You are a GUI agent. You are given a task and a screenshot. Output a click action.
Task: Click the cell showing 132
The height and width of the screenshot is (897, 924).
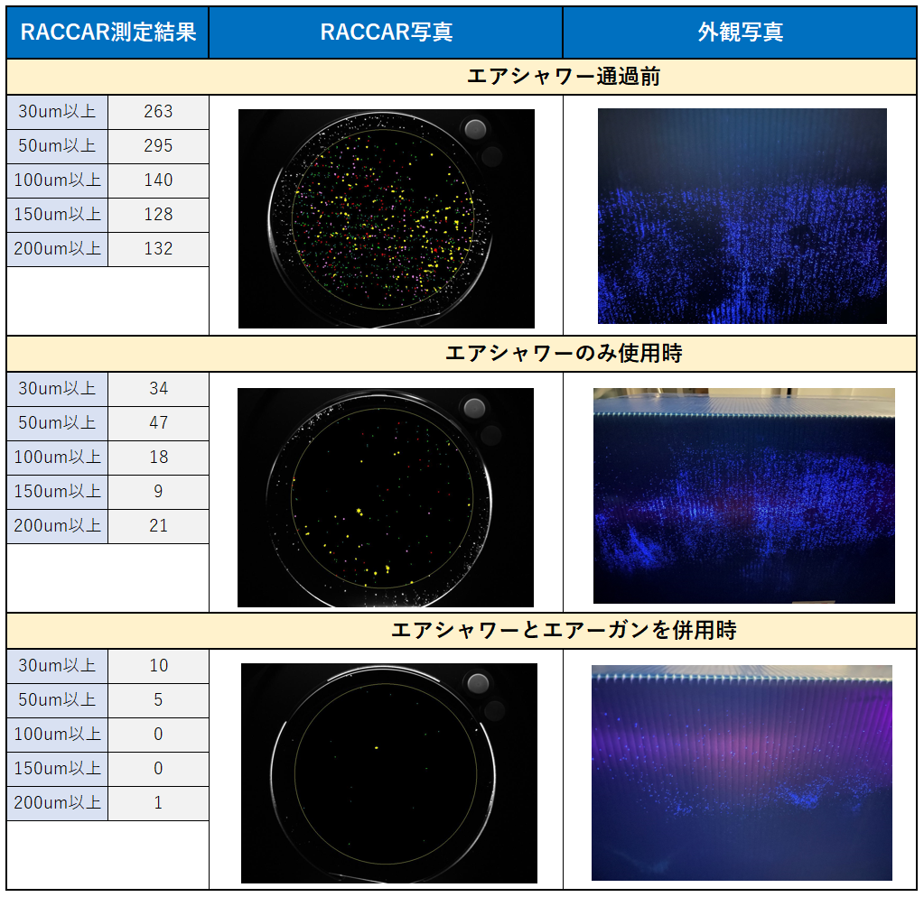pyautogui.click(x=158, y=249)
